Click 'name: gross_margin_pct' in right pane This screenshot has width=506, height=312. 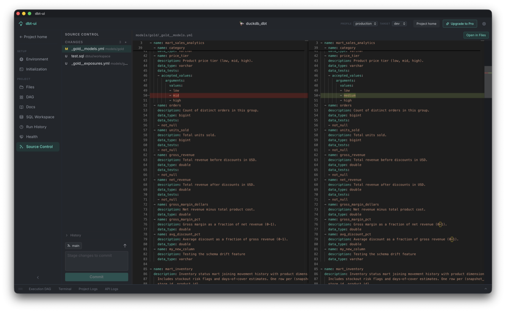(x=350, y=219)
